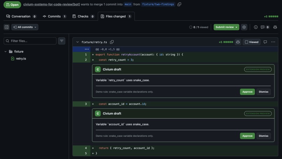The height and width of the screenshot is (159, 282).
Task: Open the main branch link
Action: pos(128,4)
